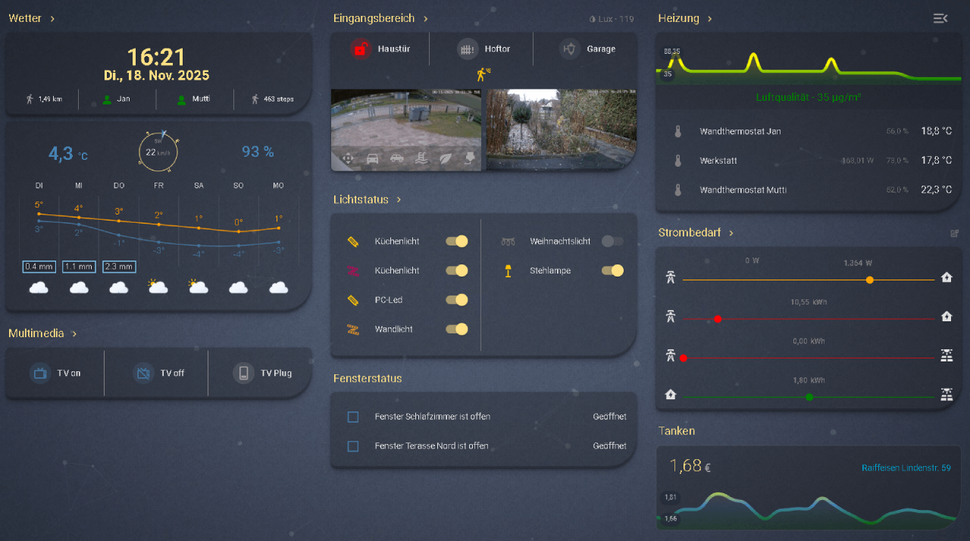970x541 pixels.
Task: Click the 1,68 € fuel price
Action: click(690, 466)
